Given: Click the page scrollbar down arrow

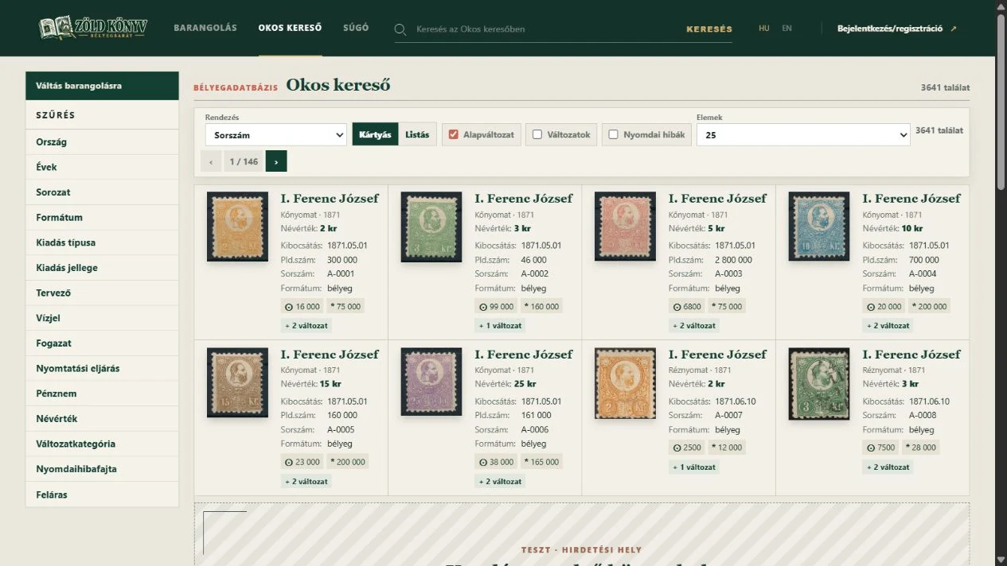Looking at the screenshot, I should (x=1001, y=560).
